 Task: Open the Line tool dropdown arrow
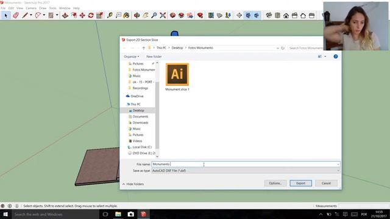click(x=31, y=15)
